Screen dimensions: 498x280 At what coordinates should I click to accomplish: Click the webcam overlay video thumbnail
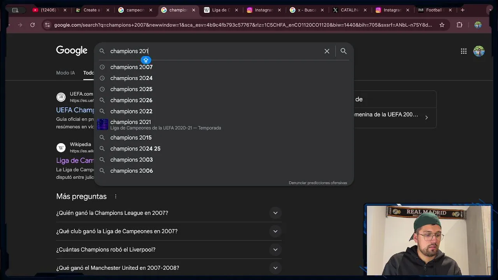pos(429,240)
